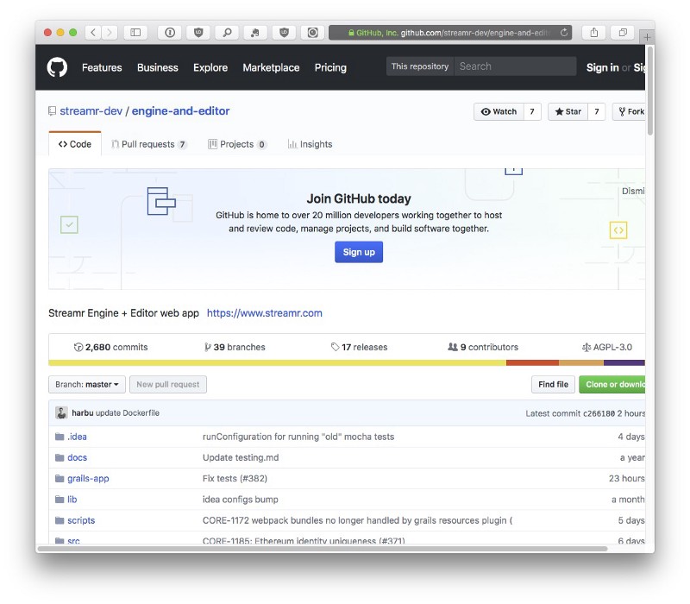Open the latest commit c266180 link
The width and height of the screenshot is (690, 604).
click(599, 413)
